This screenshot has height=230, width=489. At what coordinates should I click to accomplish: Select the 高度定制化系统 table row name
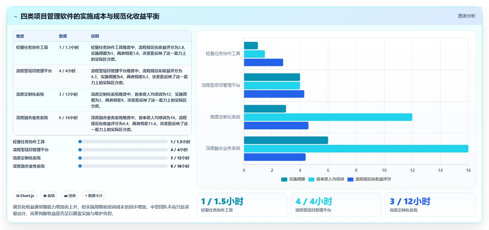point(30,94)
